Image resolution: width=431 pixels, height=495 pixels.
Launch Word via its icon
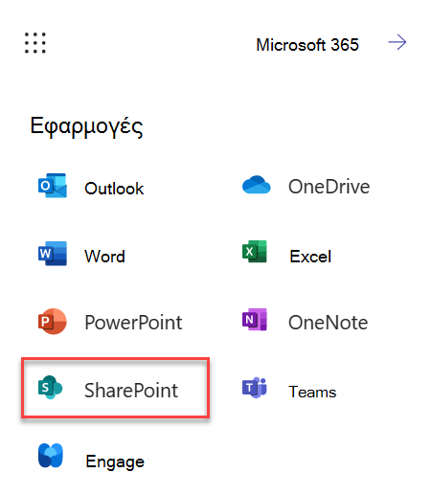(x=53, y=254)
